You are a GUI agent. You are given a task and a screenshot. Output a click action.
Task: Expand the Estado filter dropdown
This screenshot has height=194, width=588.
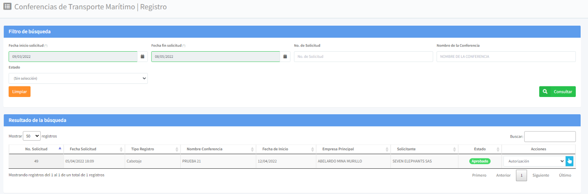(x=78, y=78)
